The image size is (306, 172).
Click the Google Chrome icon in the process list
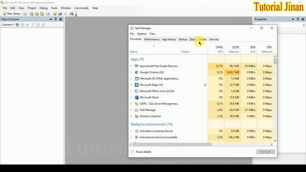click(x=137, y=72)
